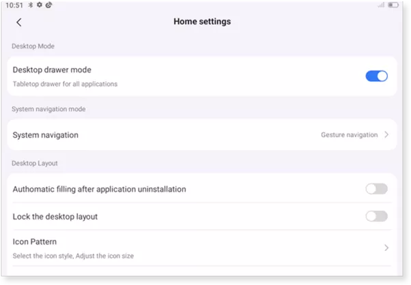411x285 pixels.
Task: Turn on Lock the desktop layout
Action: click(376, 216)
